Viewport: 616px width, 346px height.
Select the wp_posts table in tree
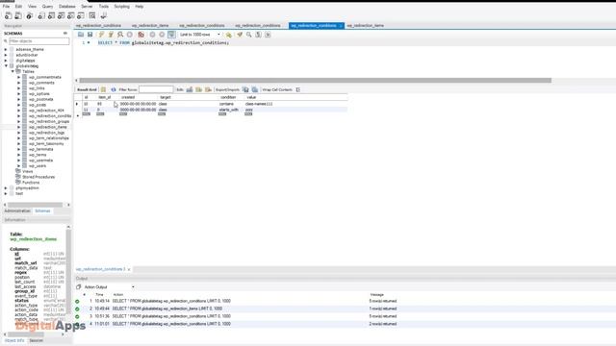click(x=38, y=105)
